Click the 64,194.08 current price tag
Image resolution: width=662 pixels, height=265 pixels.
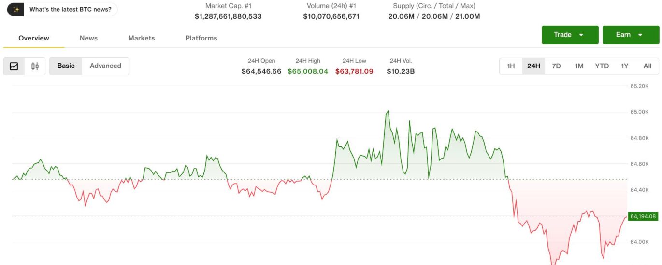click(x=643, y=216)
